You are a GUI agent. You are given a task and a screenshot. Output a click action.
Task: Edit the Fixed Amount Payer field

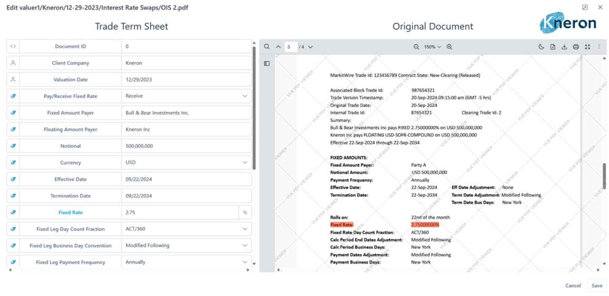point(187,113)
